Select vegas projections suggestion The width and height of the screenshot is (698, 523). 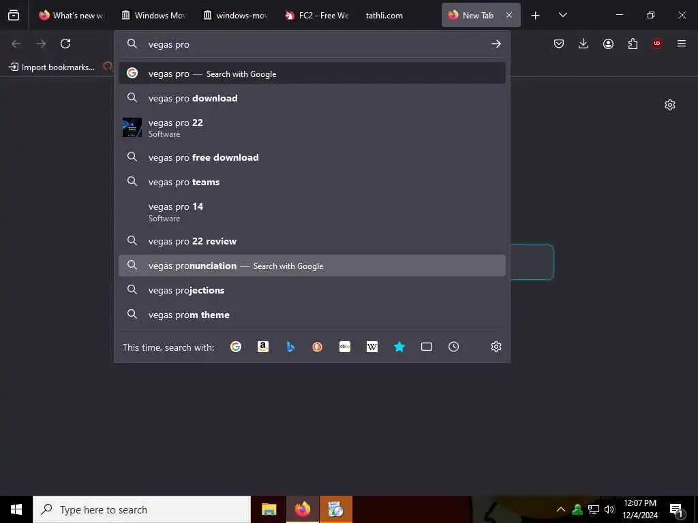pyautogui.click(x=312, y=290)
